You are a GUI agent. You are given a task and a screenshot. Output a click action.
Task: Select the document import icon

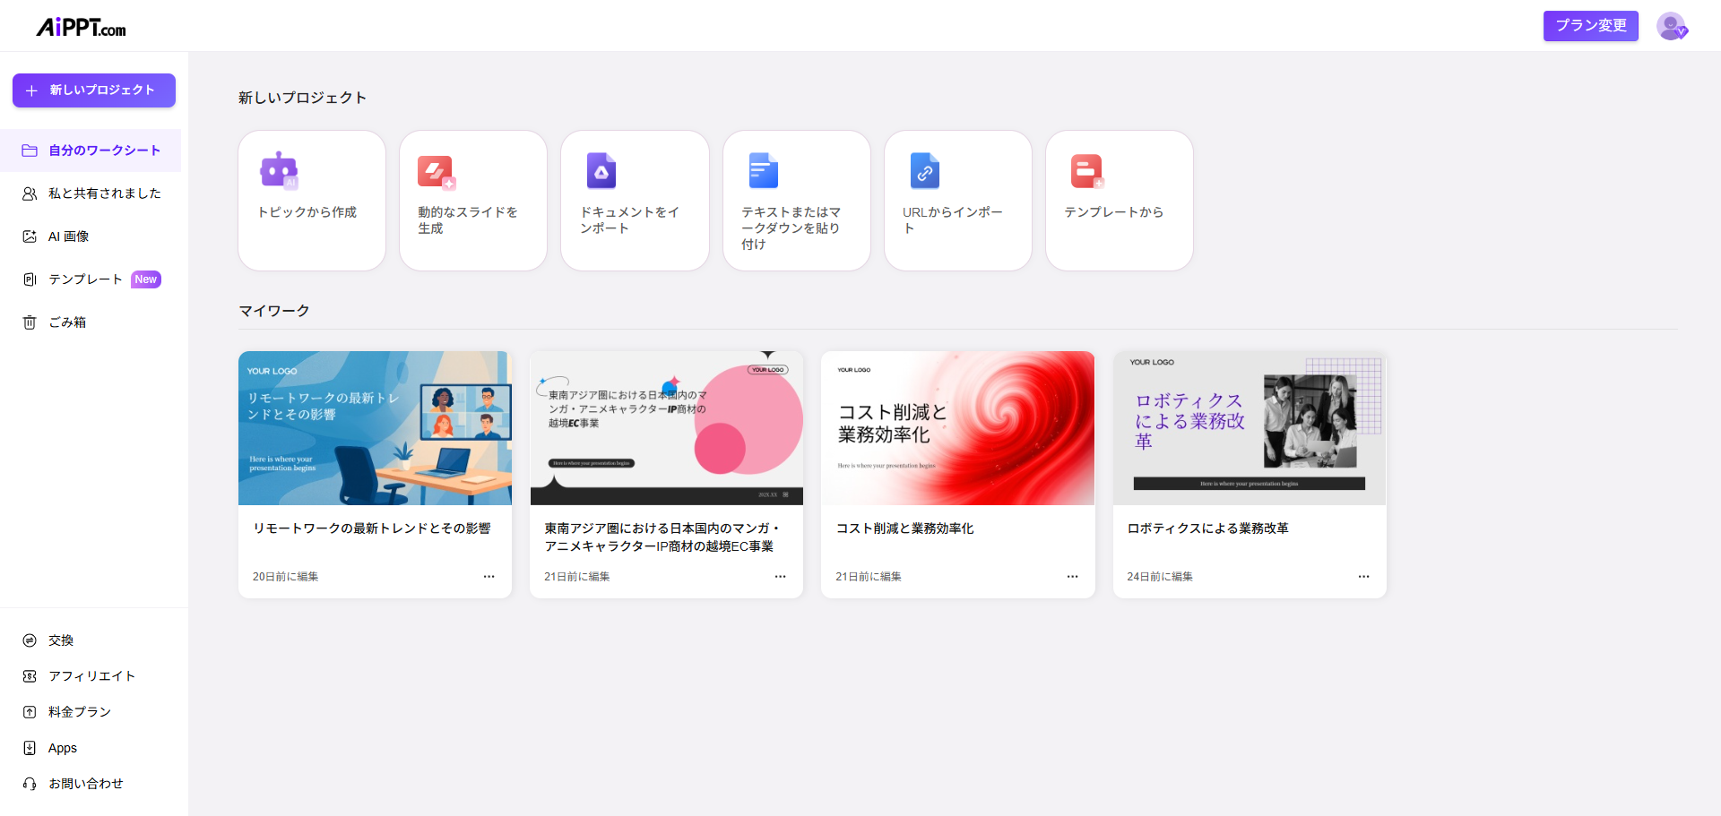click(601, 170)
